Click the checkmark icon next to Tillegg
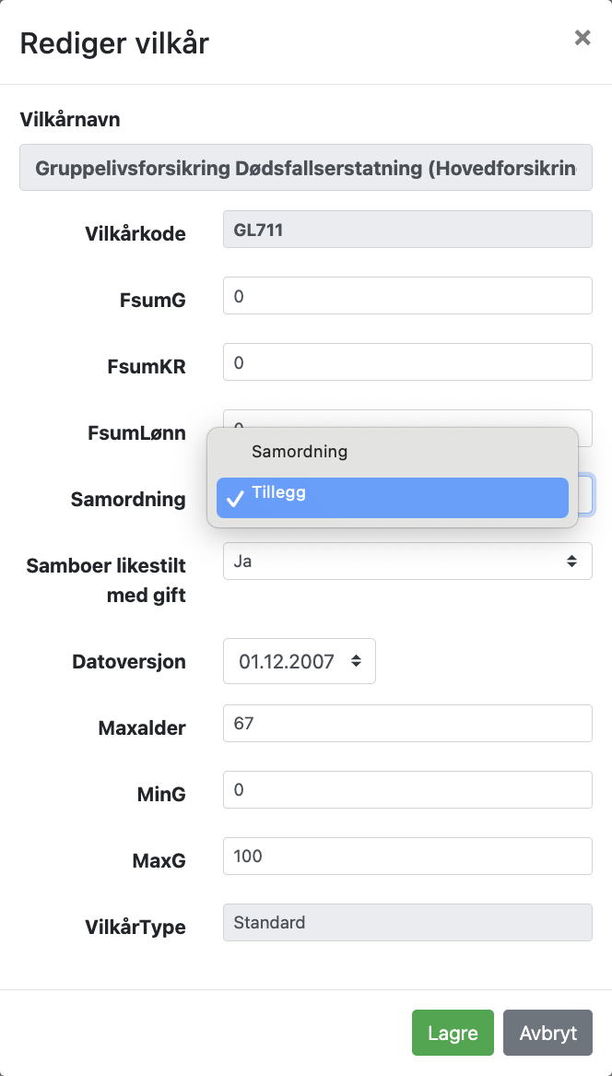Viewport: 612px width, 1076px height. pos(234,499)
